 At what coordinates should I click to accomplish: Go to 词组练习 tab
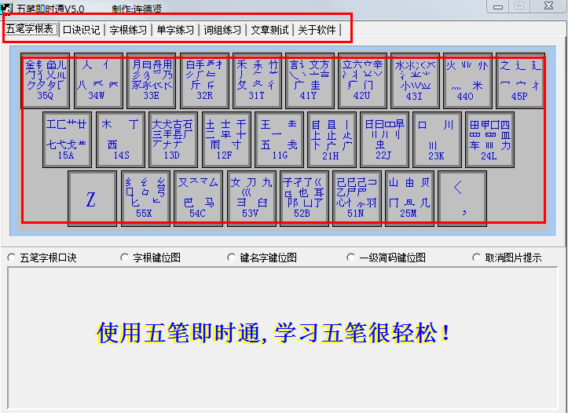(x=222, y=30)
